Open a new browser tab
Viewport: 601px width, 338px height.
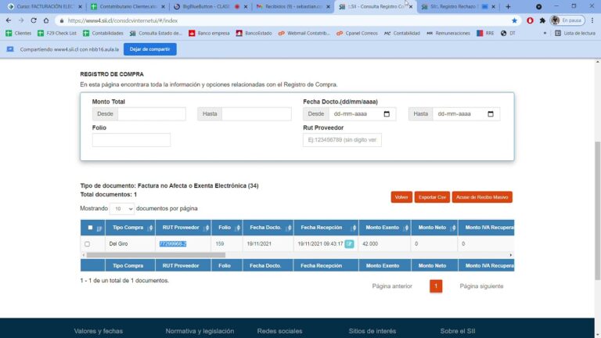[508, 6]
